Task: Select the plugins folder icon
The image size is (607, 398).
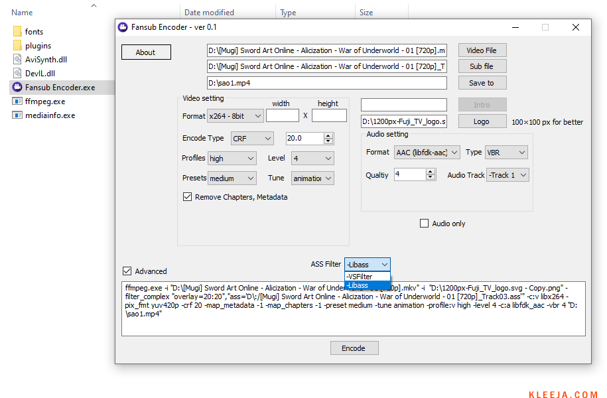Action: click(17, 46)
